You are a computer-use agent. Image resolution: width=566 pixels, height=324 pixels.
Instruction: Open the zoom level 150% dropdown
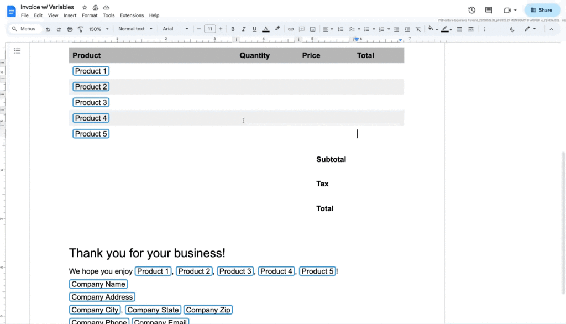tap(98, 29)
